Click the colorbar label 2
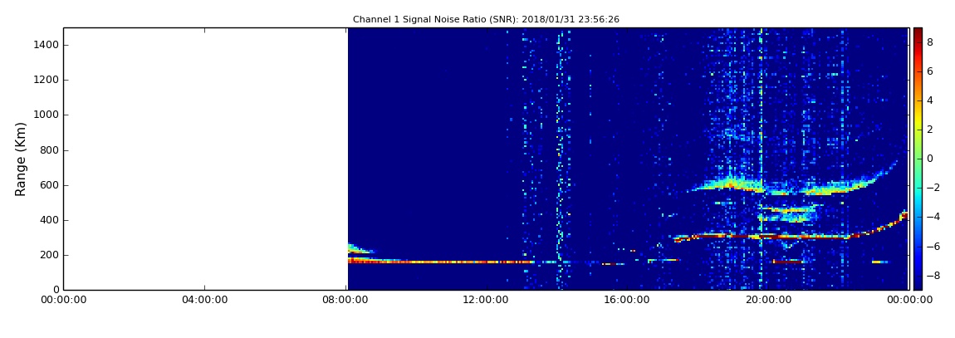The height and width of the screenshot is (338, 955). (x=930, y=130)
